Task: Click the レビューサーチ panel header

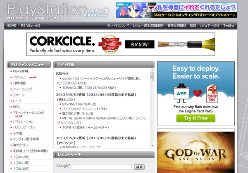Action: pyautogui.click(x=104, y=155)
